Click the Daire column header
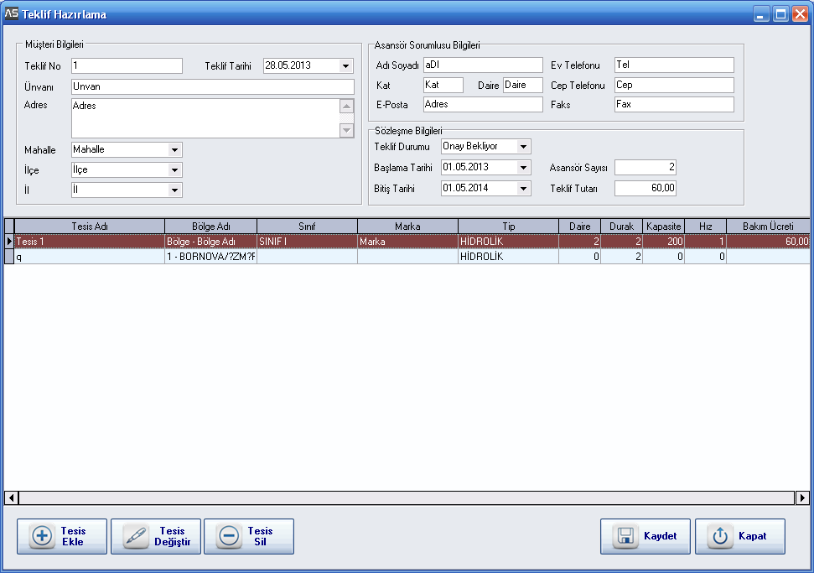 tap(579, 227)
